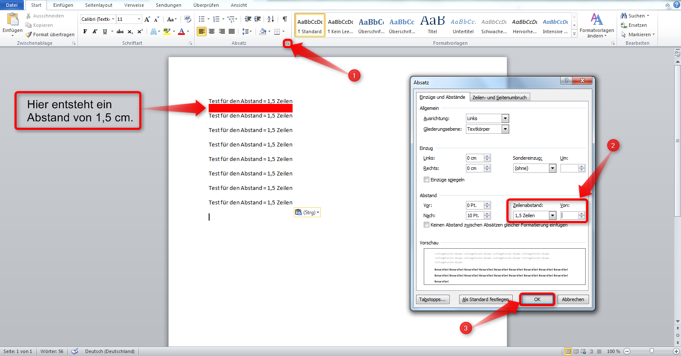This screenshot has width=681, height=356.
Task: Check Keinen Abstand zwischen Absätzen option
Action: [x=426, y=225]
